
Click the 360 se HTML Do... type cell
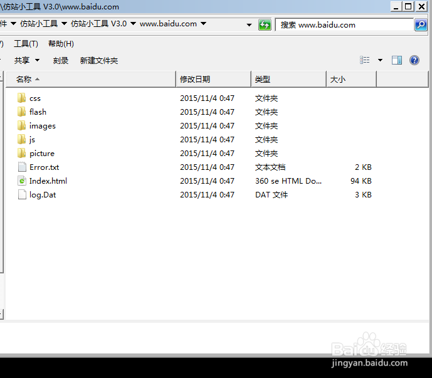[288, 181]
